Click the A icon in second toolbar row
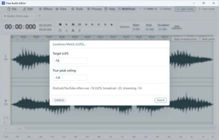This screenshot has width=219, height=140. point(73,30)
